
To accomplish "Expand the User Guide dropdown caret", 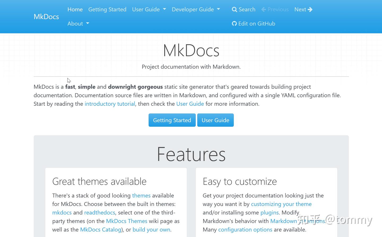I will tap(164, 9).
